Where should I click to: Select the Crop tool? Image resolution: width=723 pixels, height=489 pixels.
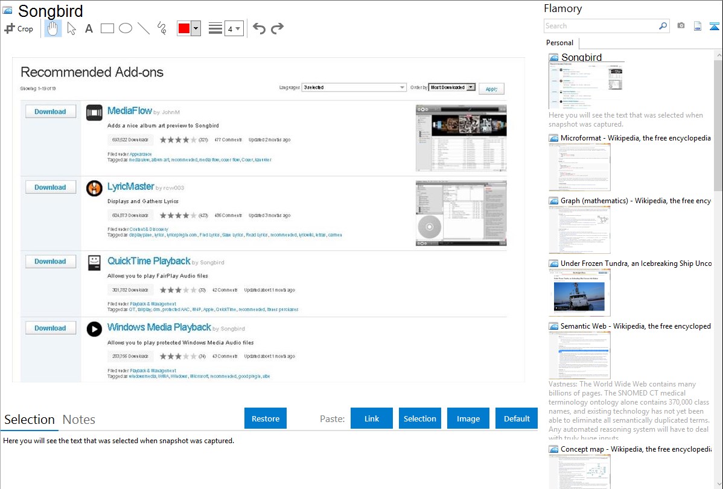[x=19, y=28]
